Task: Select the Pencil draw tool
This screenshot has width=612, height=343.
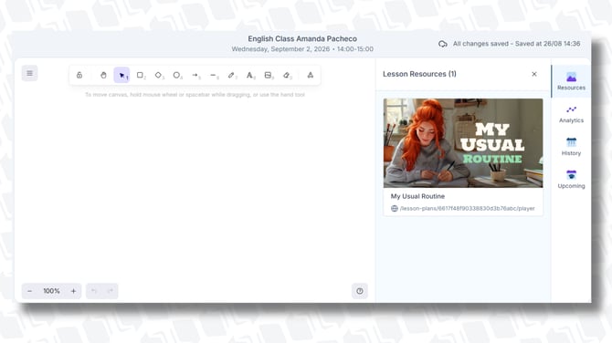Action: 232,75
